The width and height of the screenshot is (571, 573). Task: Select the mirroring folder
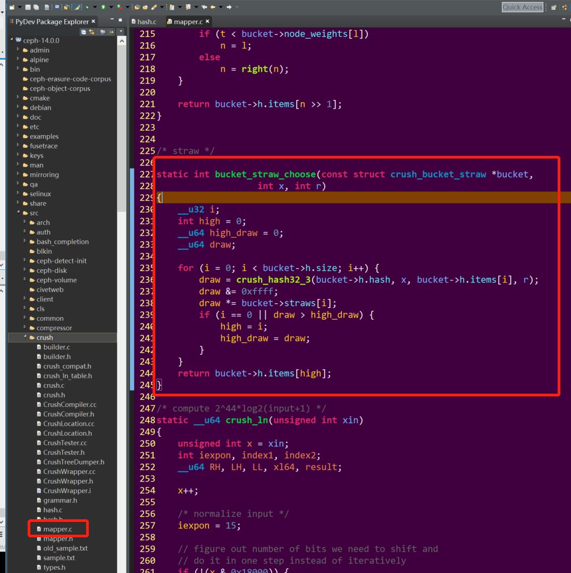[x=44, y=175]
